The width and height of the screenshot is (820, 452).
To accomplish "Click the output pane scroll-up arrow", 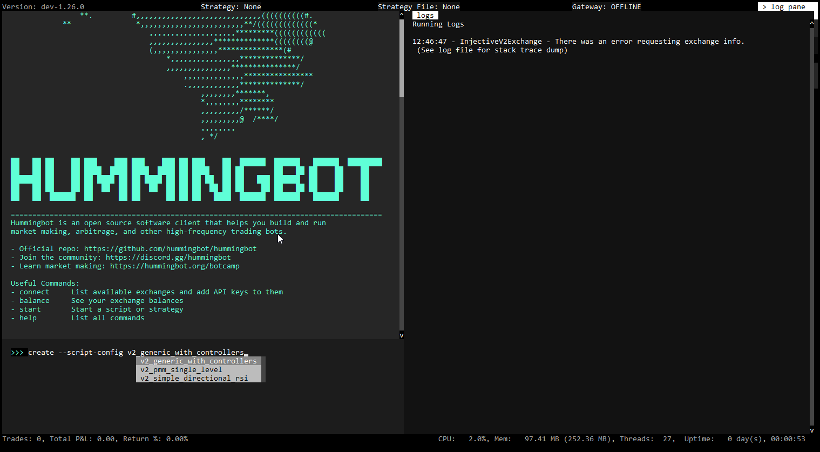I will 401,15.
